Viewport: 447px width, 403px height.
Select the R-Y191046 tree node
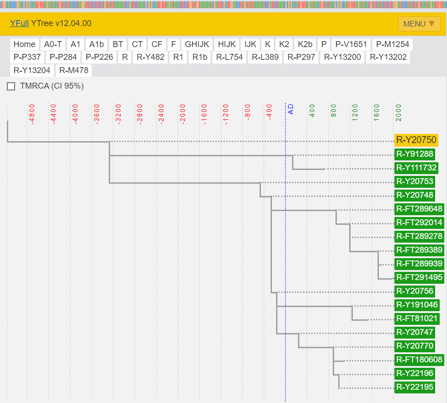[x=416, y=305]
